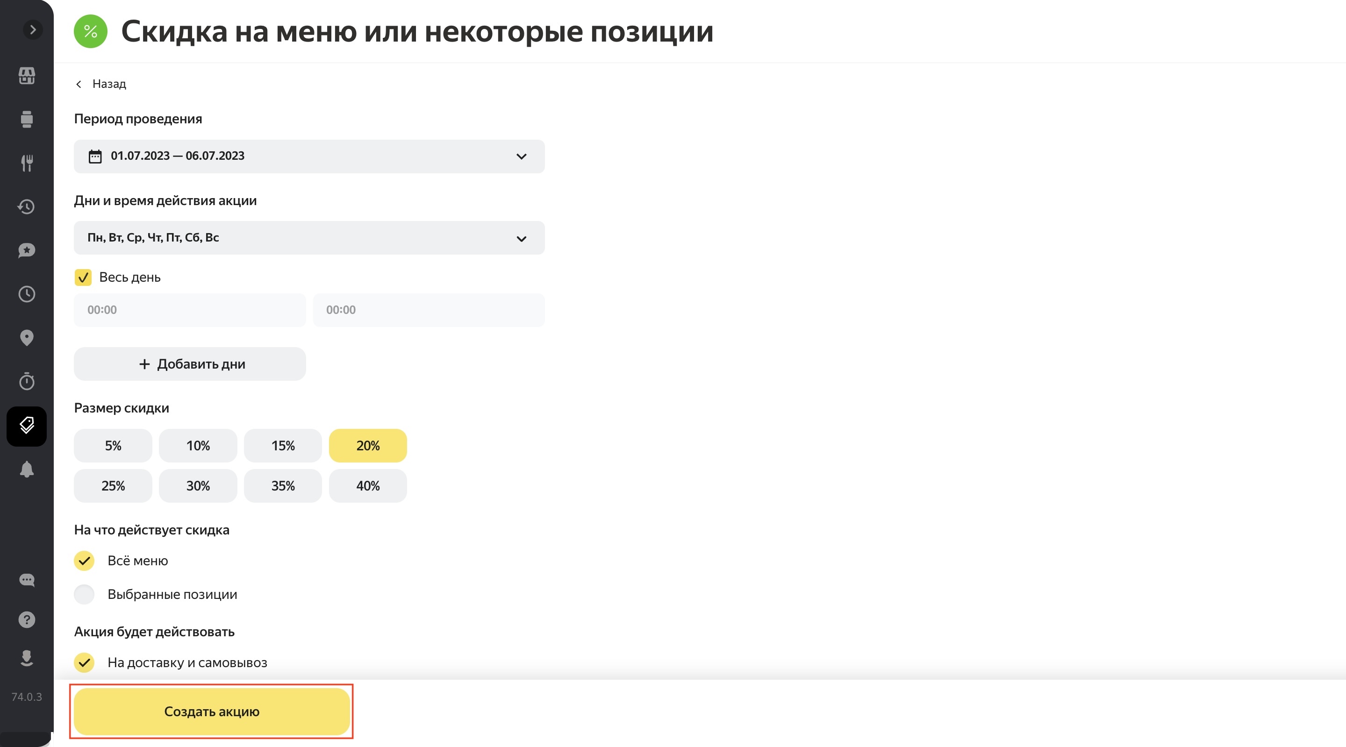Open the support chat bubble icon
This screenshot has height=747, width=1346.
27,580
